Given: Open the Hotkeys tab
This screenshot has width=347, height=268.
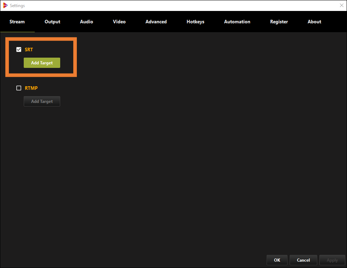Looking at the screenshot, I should tap(195, 22).
